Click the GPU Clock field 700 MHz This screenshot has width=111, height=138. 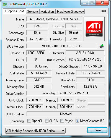tap(35, 100)
